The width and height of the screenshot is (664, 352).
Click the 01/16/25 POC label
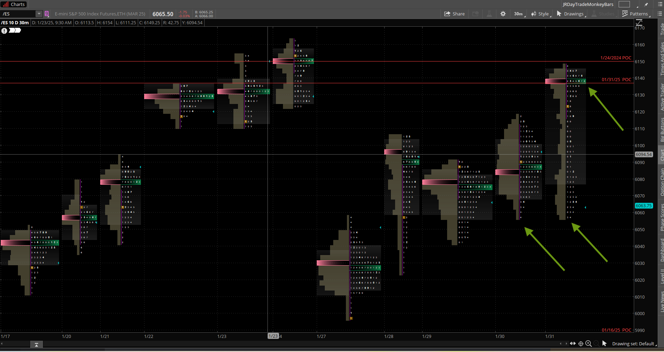pos(617,330)
